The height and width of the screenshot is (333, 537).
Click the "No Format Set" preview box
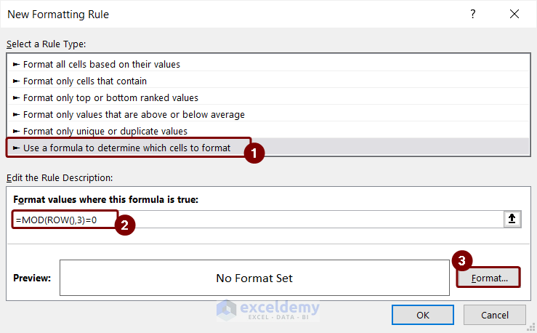tap(254, 278)
